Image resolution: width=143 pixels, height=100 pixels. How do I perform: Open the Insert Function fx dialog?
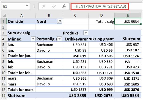click(64, 6)
